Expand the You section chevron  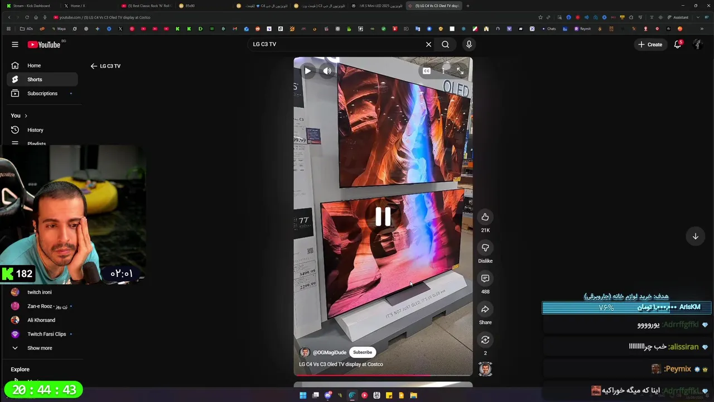[x=26, y=116]
